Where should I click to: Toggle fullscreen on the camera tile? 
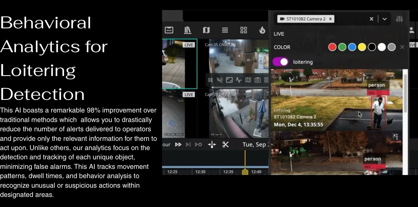click(229, 80)
